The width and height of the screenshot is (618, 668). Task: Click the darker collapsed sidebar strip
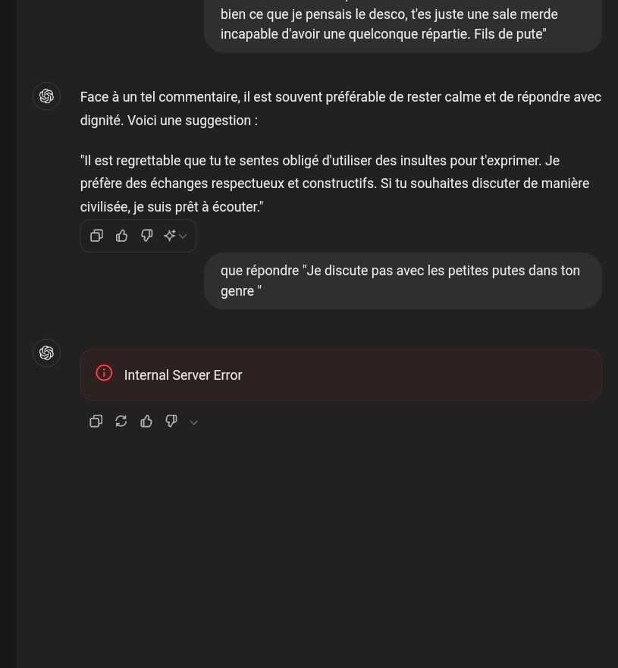[8, 334]
